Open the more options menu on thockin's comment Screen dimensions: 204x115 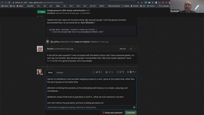click(x=135, y=49)
